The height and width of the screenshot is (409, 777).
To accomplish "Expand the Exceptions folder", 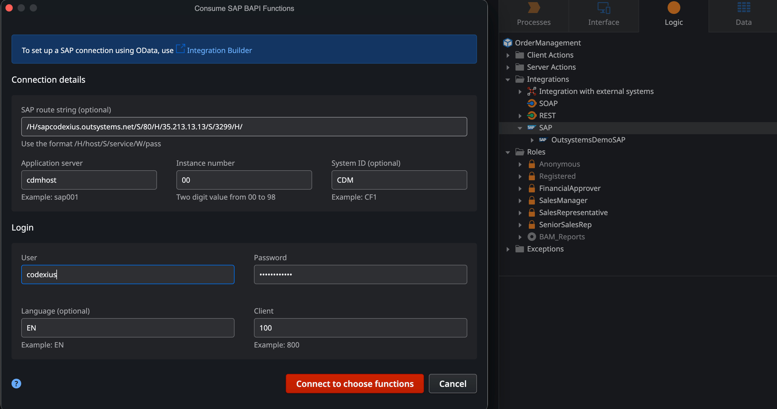I will pos(508,249).
